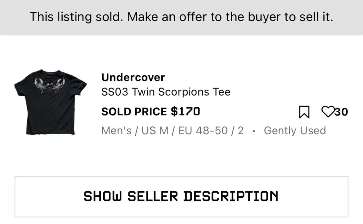Like the listing with the heart icon
Viewport: 363px width, 224px height.
tap(328, 112)
